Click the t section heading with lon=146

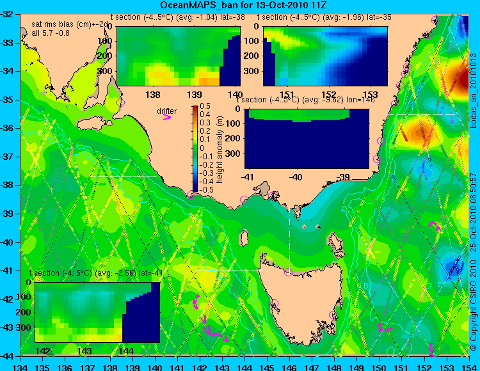(305, 100)
